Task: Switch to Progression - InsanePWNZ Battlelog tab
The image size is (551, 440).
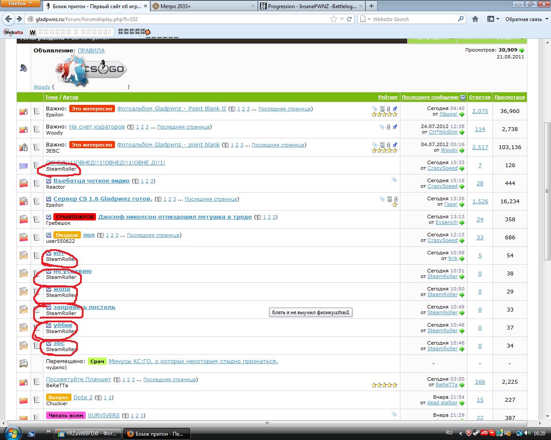Action: (311, 6)
